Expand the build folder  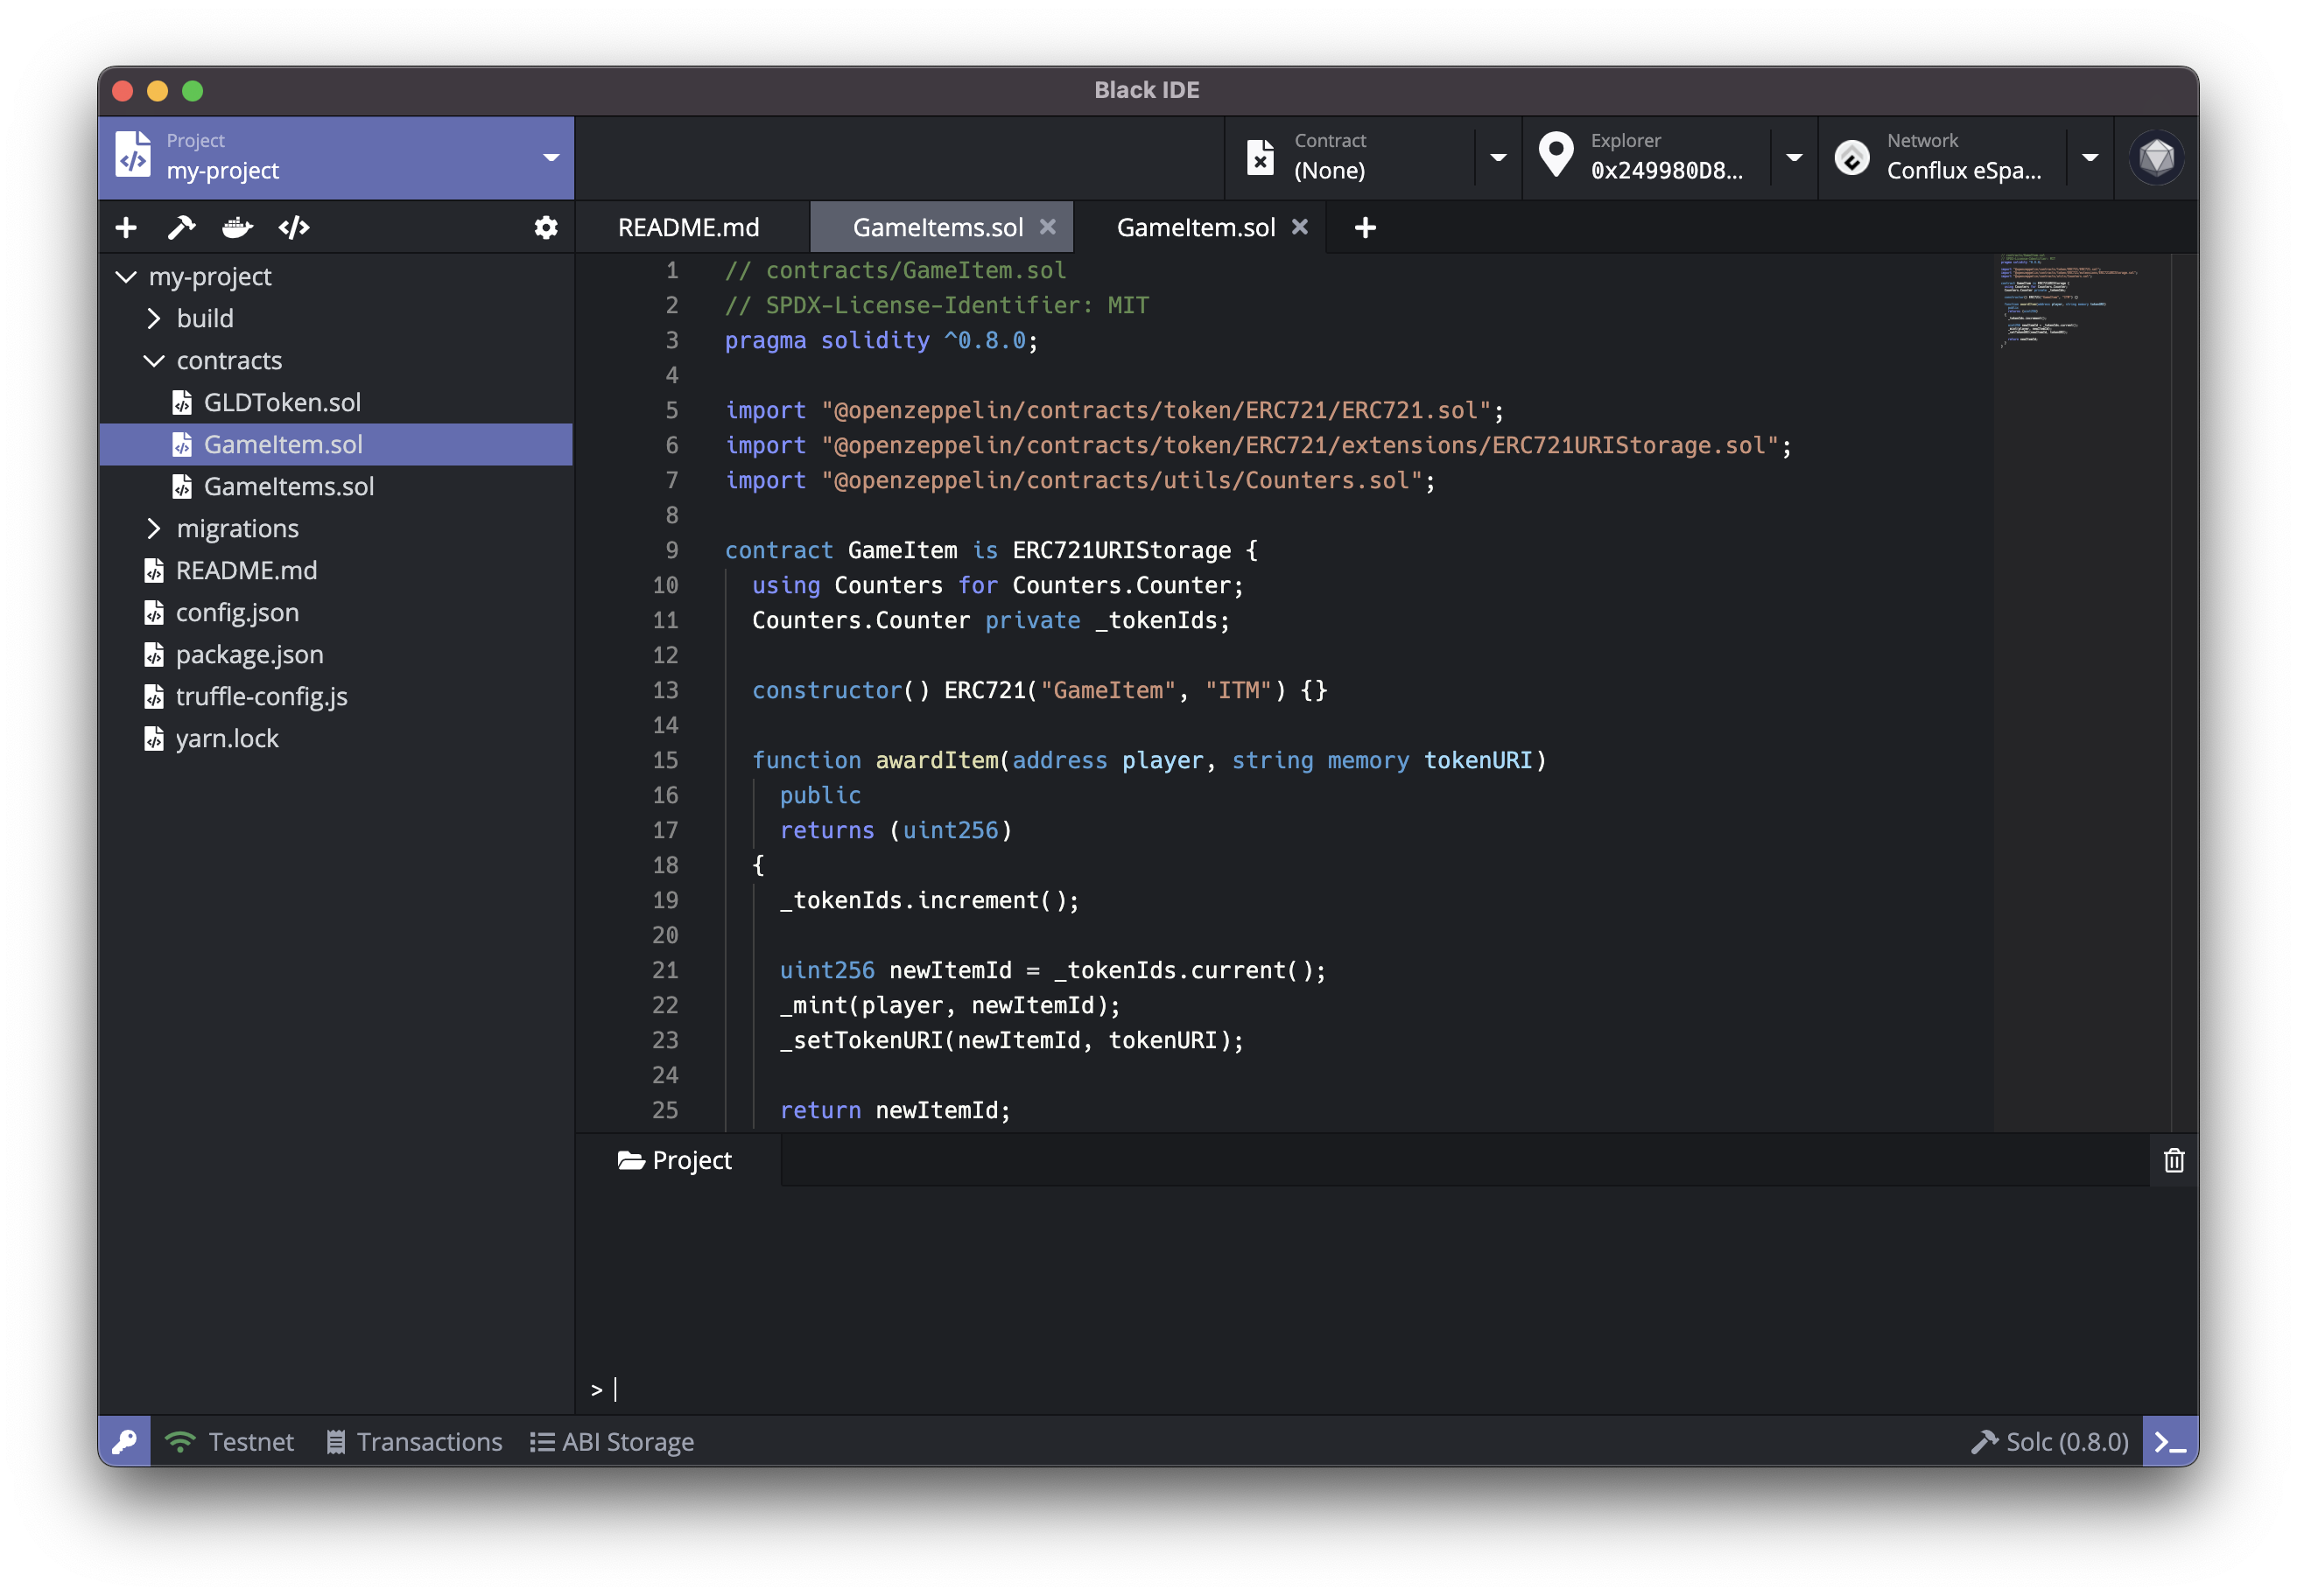(154, 319)
